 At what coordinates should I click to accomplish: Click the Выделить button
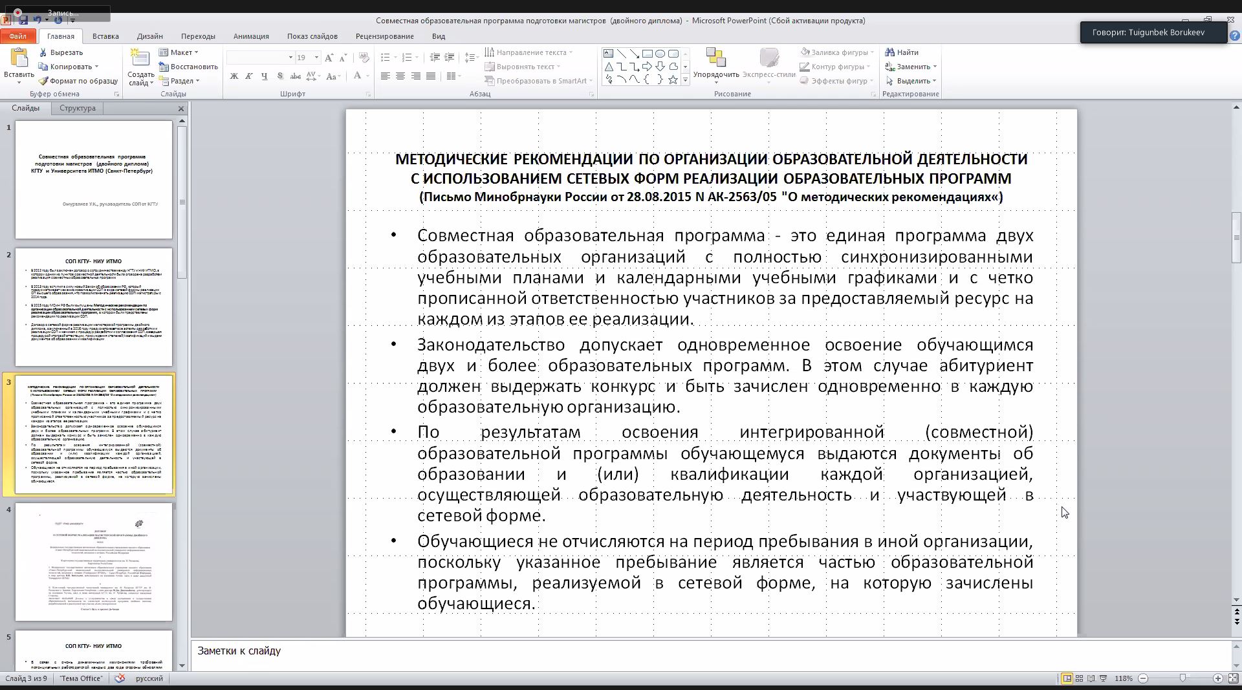pyautogui.click(x=911, y=81)
